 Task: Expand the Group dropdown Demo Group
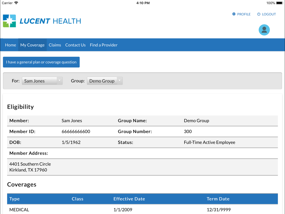105,81
